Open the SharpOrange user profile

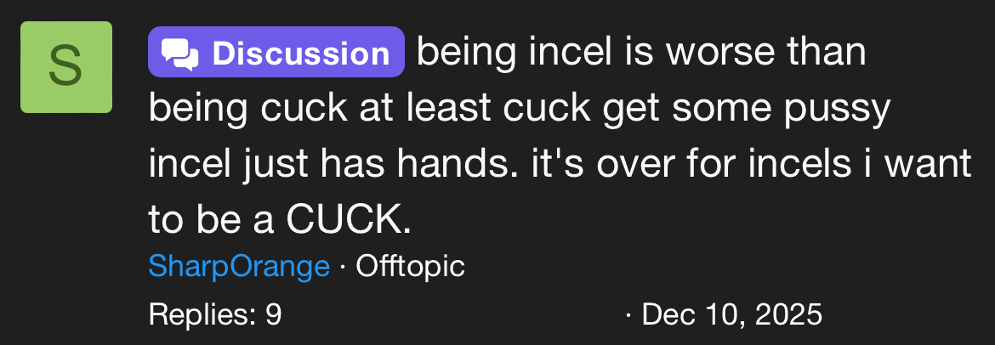[239, 267]
